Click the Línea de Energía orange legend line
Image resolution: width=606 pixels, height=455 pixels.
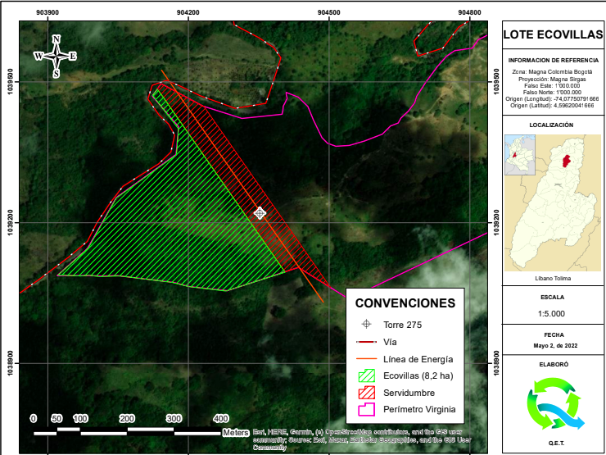point(366,359)
